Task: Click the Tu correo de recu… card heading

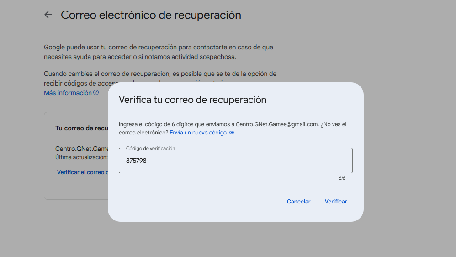Action: pyautogui.click(x=81, y=128)
